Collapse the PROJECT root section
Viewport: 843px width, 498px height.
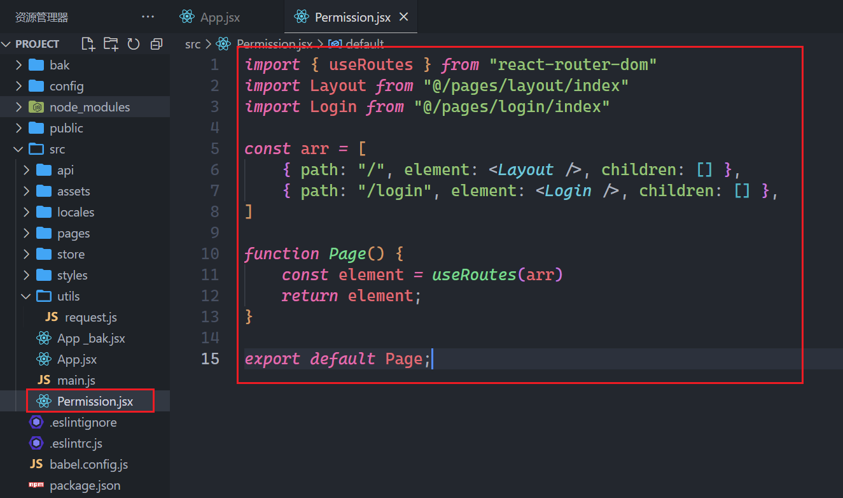(x=85, y=44)
